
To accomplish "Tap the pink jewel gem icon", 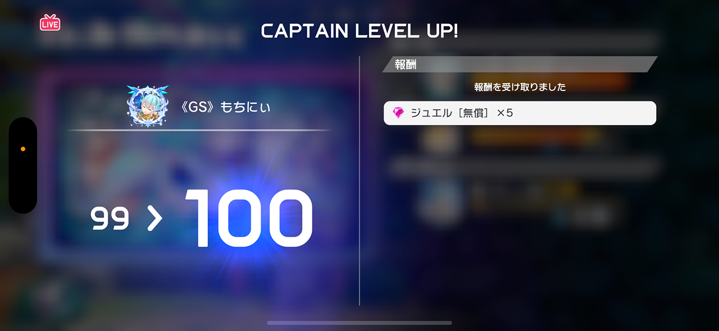I will coord(398,113).
